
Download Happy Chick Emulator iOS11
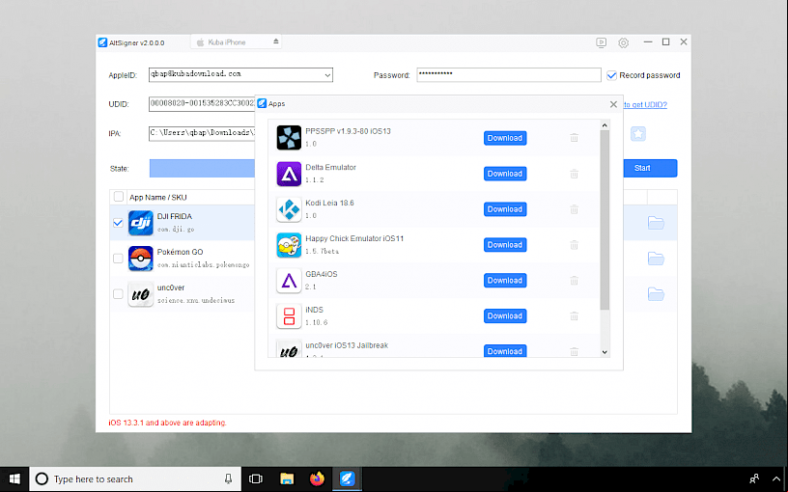505,245
